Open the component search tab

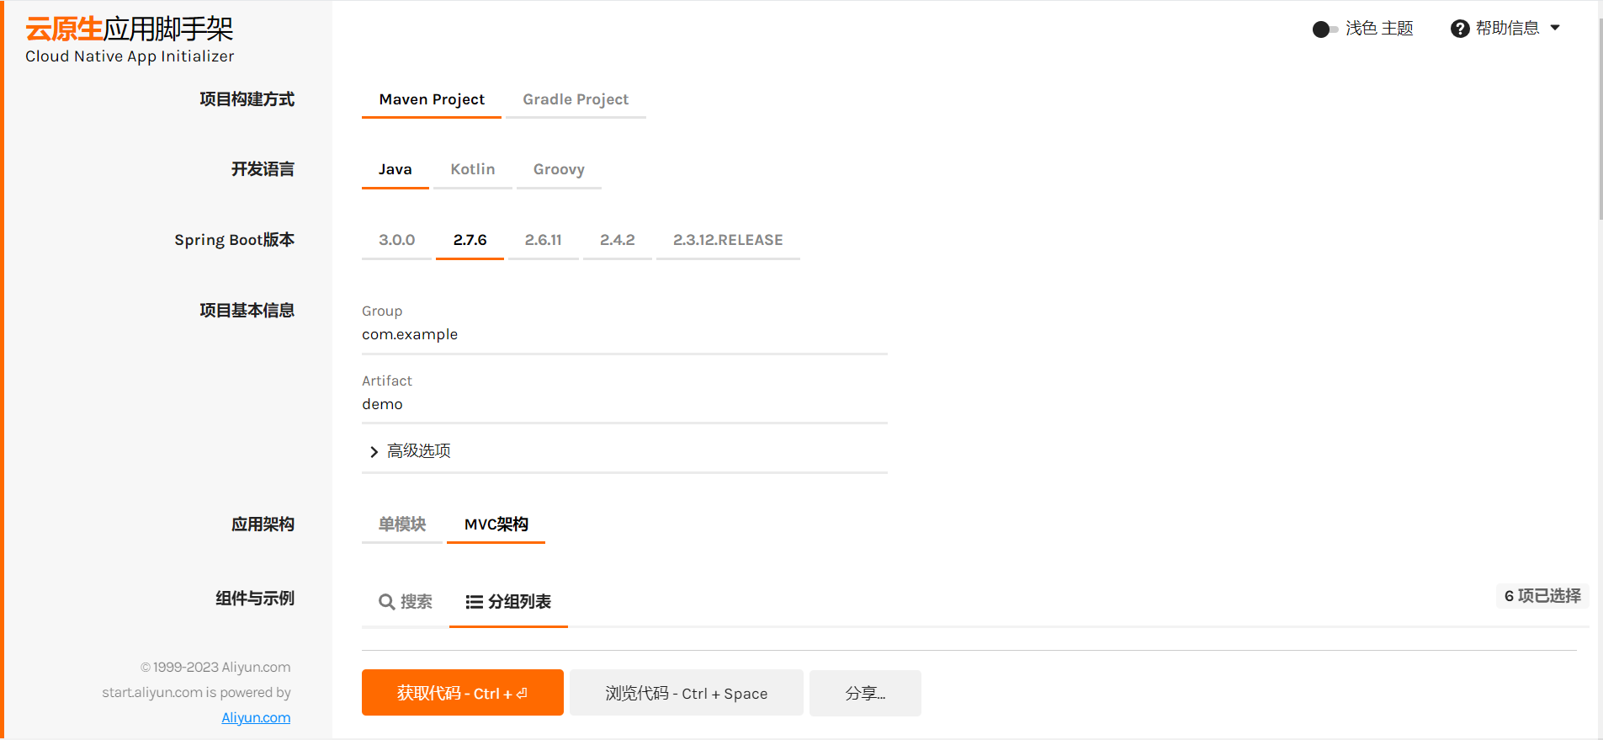coord(406,602)
